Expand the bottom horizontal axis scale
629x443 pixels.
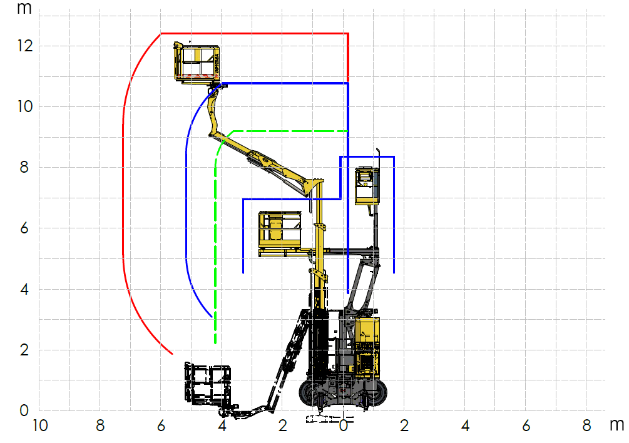click(x=313, y=424)
